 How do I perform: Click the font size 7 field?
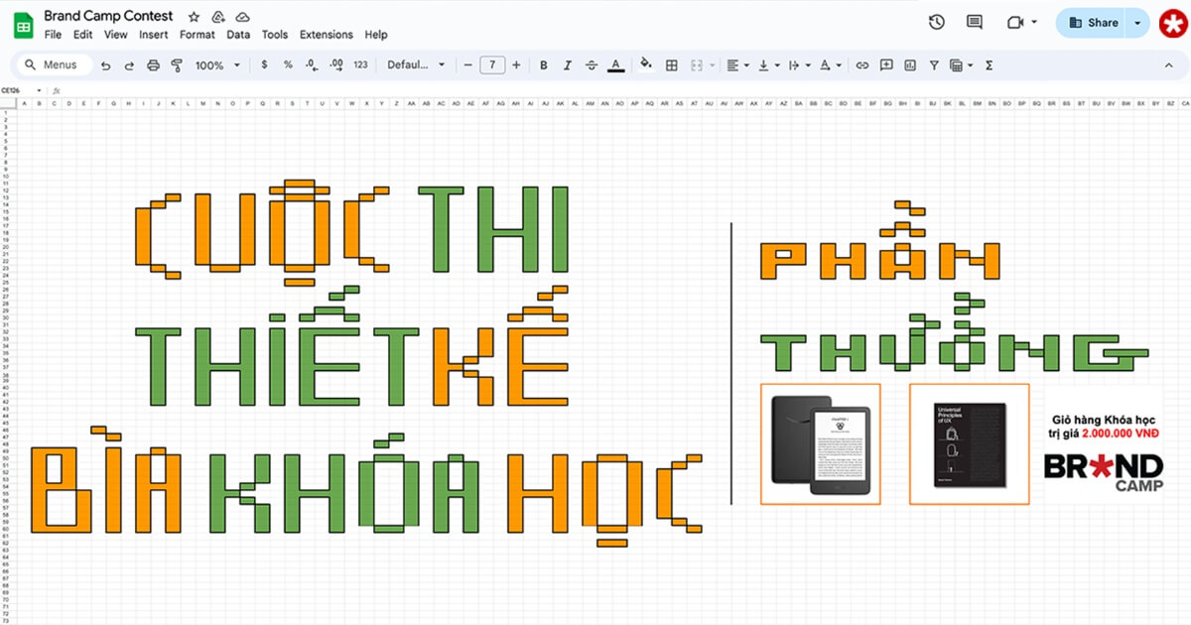pos(492,65)
